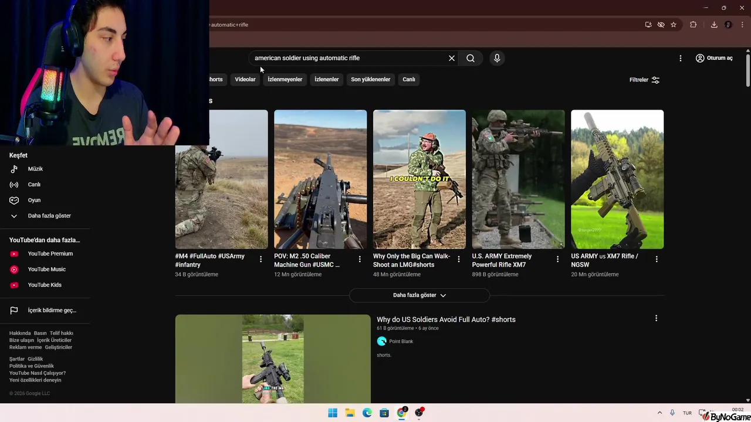The image size is (751, 422).
Task: Open Chrome downloads icon
Action: [x=714, y=25]
